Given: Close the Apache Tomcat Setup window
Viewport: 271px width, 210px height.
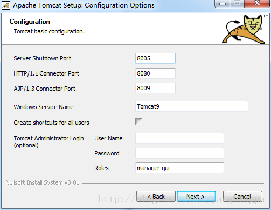Looking at the screenshot, I should point(257,3).
